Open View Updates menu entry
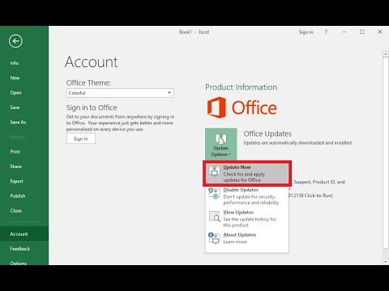389x291 pixels. [x=247, y=218]
